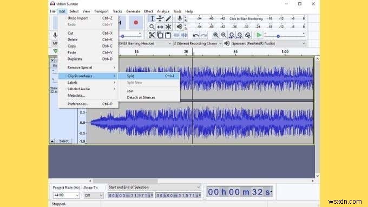Click the Zoom Out icon

tap(224, 35)
